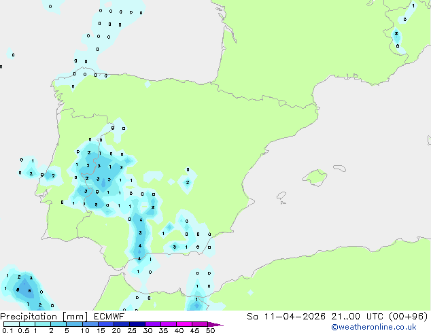This screenshot has width=431, height=333.
Task: Click the legend scale label '45'
Action: 194,330
